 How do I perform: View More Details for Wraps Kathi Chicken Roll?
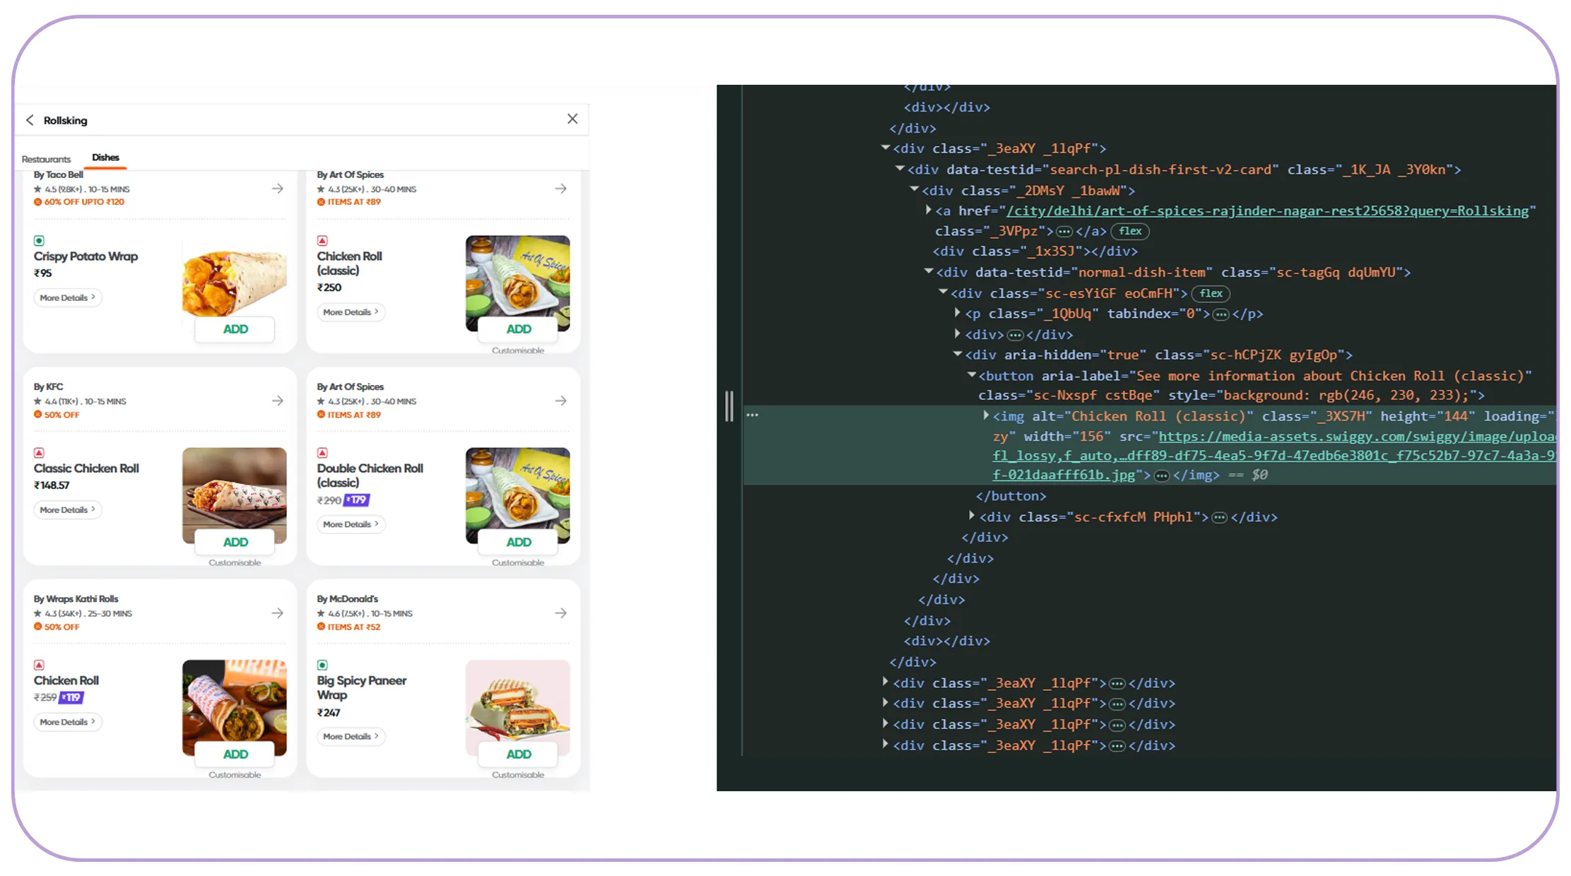pos(68,722)
